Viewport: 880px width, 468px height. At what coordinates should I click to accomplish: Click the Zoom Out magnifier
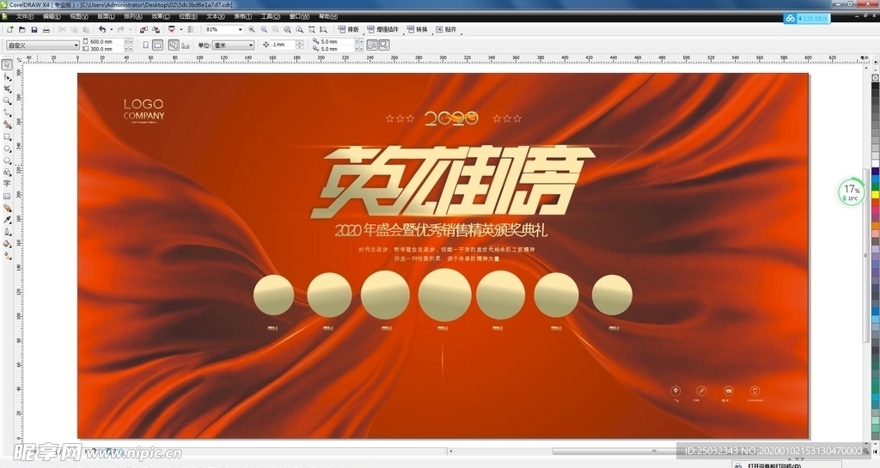tap(264, 30)
